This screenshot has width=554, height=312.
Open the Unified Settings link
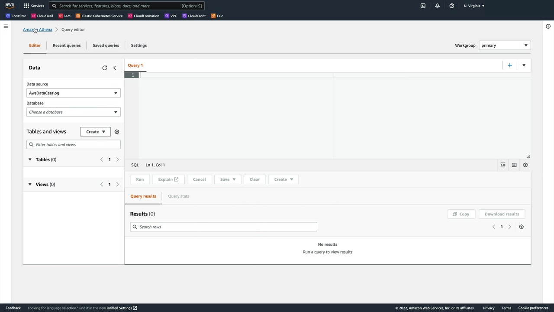[x=122, y=308]
